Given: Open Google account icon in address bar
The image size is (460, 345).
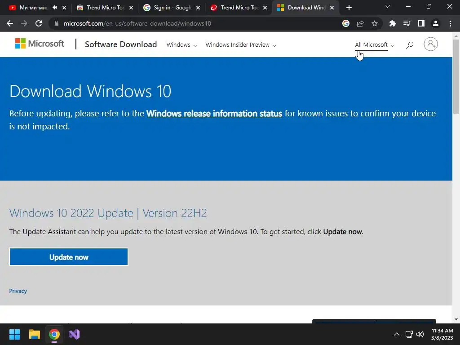Looking at the screenshot, I should (x=346, y=23).
